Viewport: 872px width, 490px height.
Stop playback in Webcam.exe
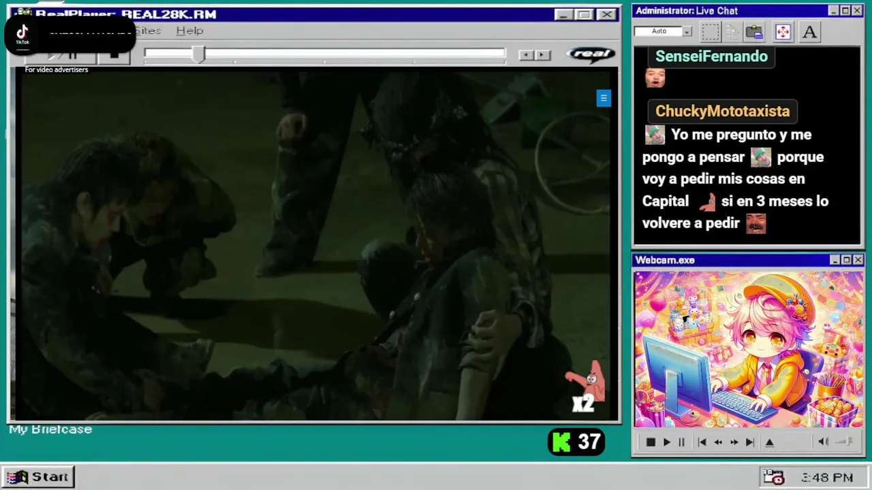point(651,442)
